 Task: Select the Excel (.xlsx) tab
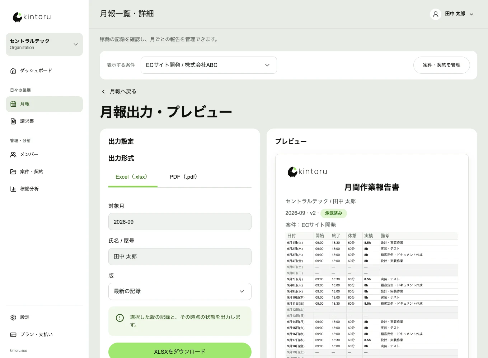(x=133, y=177)
